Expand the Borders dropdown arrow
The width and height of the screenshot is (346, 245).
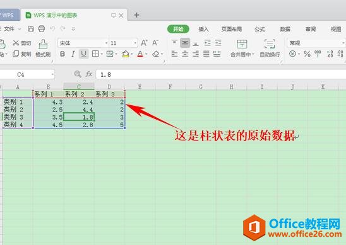[x=102, y=54]
